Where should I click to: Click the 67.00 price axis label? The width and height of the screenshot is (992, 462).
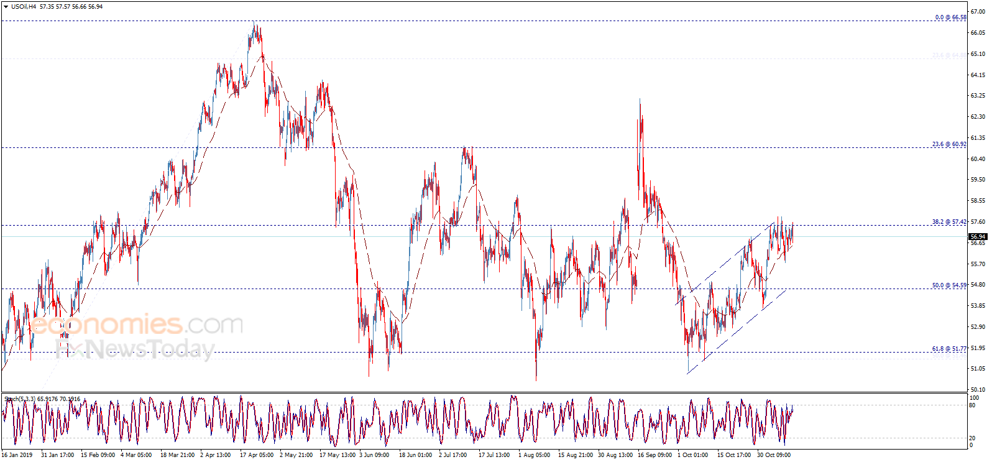978,12
